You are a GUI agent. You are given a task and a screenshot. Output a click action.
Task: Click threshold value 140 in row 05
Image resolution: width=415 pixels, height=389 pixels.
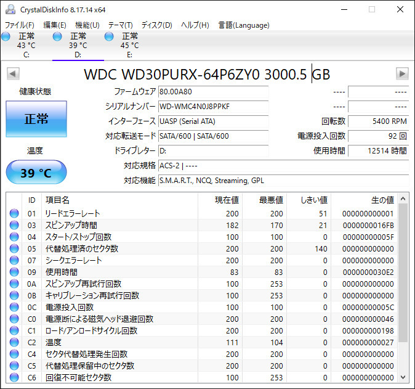321,249
